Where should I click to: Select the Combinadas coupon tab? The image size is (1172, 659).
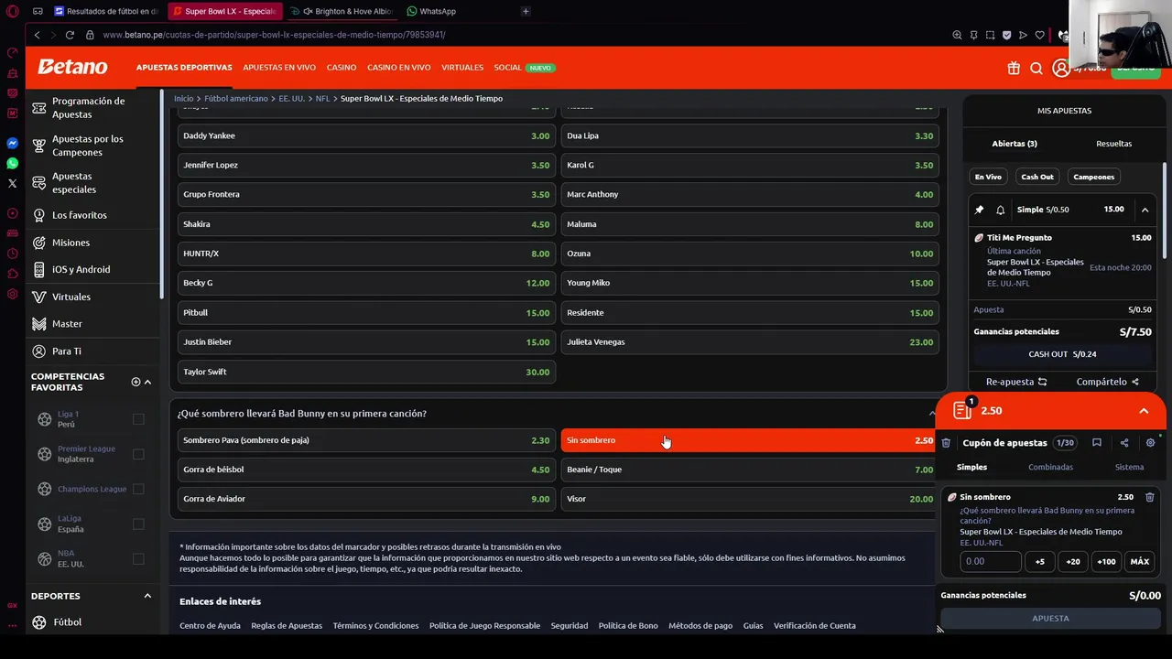click(x=1050, y=467)
